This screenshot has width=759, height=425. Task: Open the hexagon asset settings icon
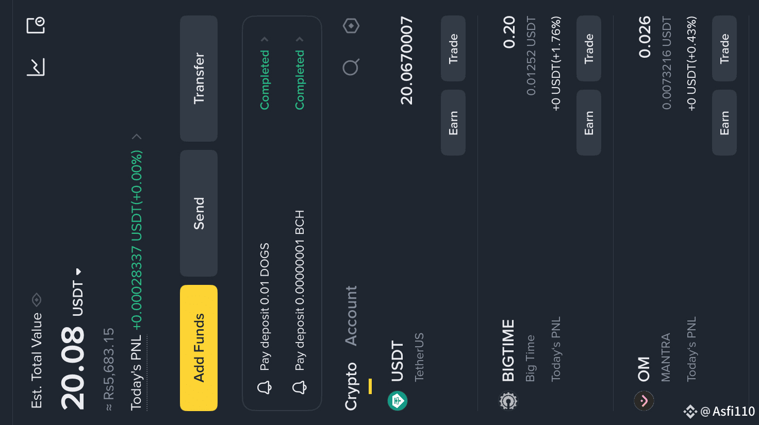pyautogui.click(x=351, y=25)
